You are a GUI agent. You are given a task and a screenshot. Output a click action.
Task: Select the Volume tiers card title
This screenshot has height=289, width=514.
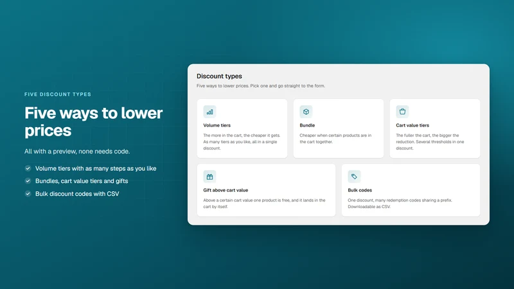(x=217, y=125)
